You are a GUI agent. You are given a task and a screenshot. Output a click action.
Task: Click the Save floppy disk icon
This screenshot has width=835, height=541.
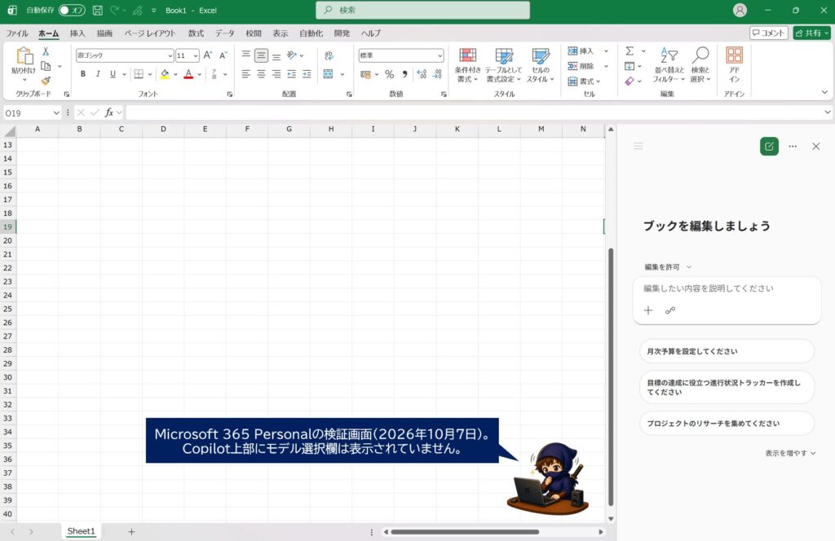98,10
